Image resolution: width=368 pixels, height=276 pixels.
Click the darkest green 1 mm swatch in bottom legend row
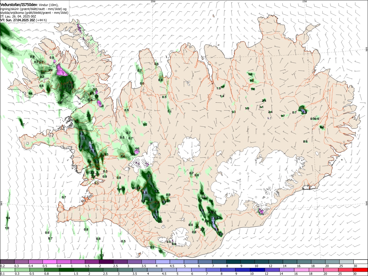[66, 270]
